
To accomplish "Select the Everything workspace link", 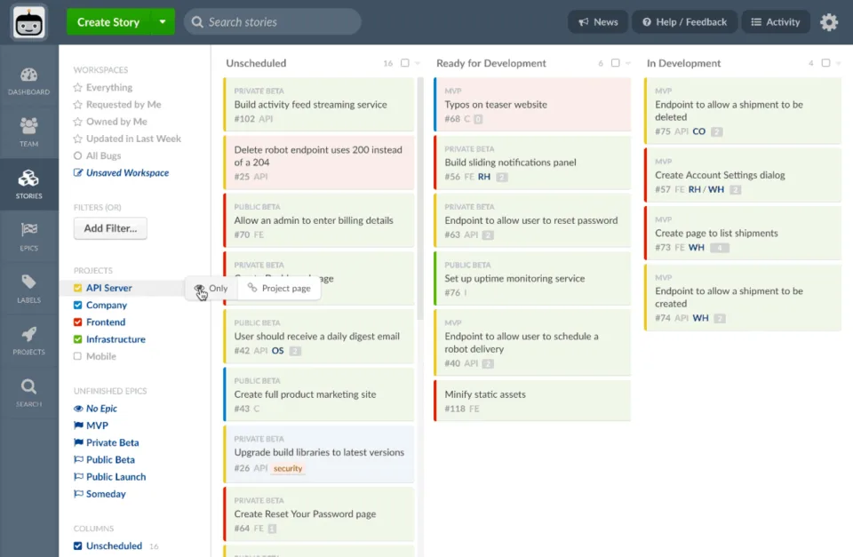I will point(109,88).
